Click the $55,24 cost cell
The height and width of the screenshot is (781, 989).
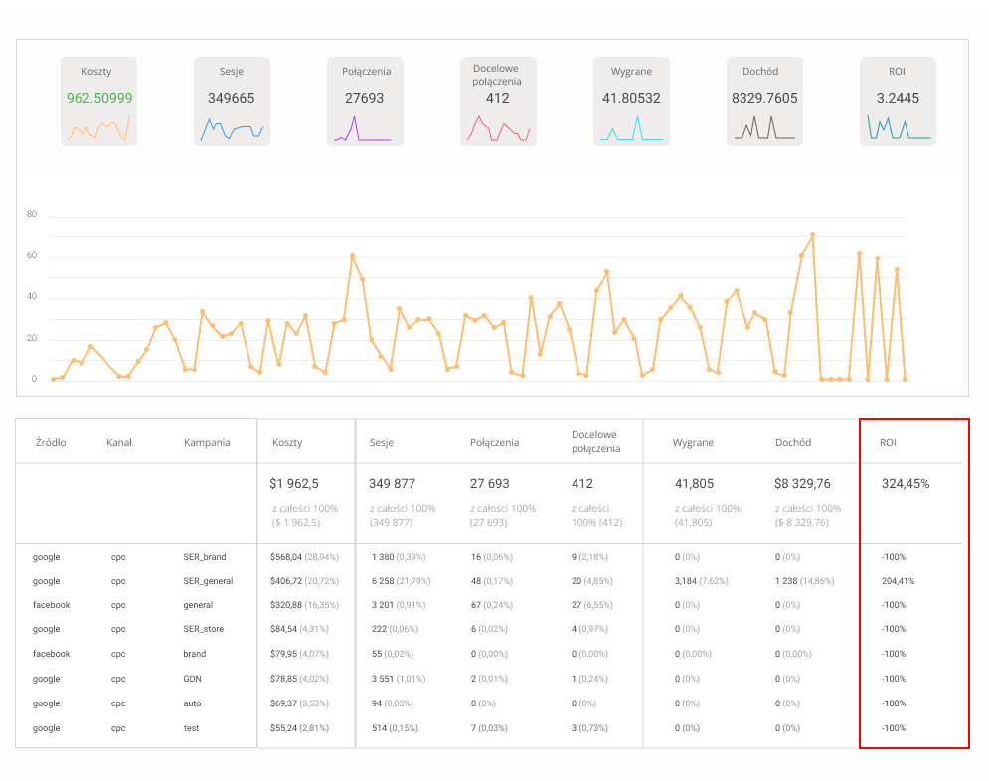[x=299, y=728]
